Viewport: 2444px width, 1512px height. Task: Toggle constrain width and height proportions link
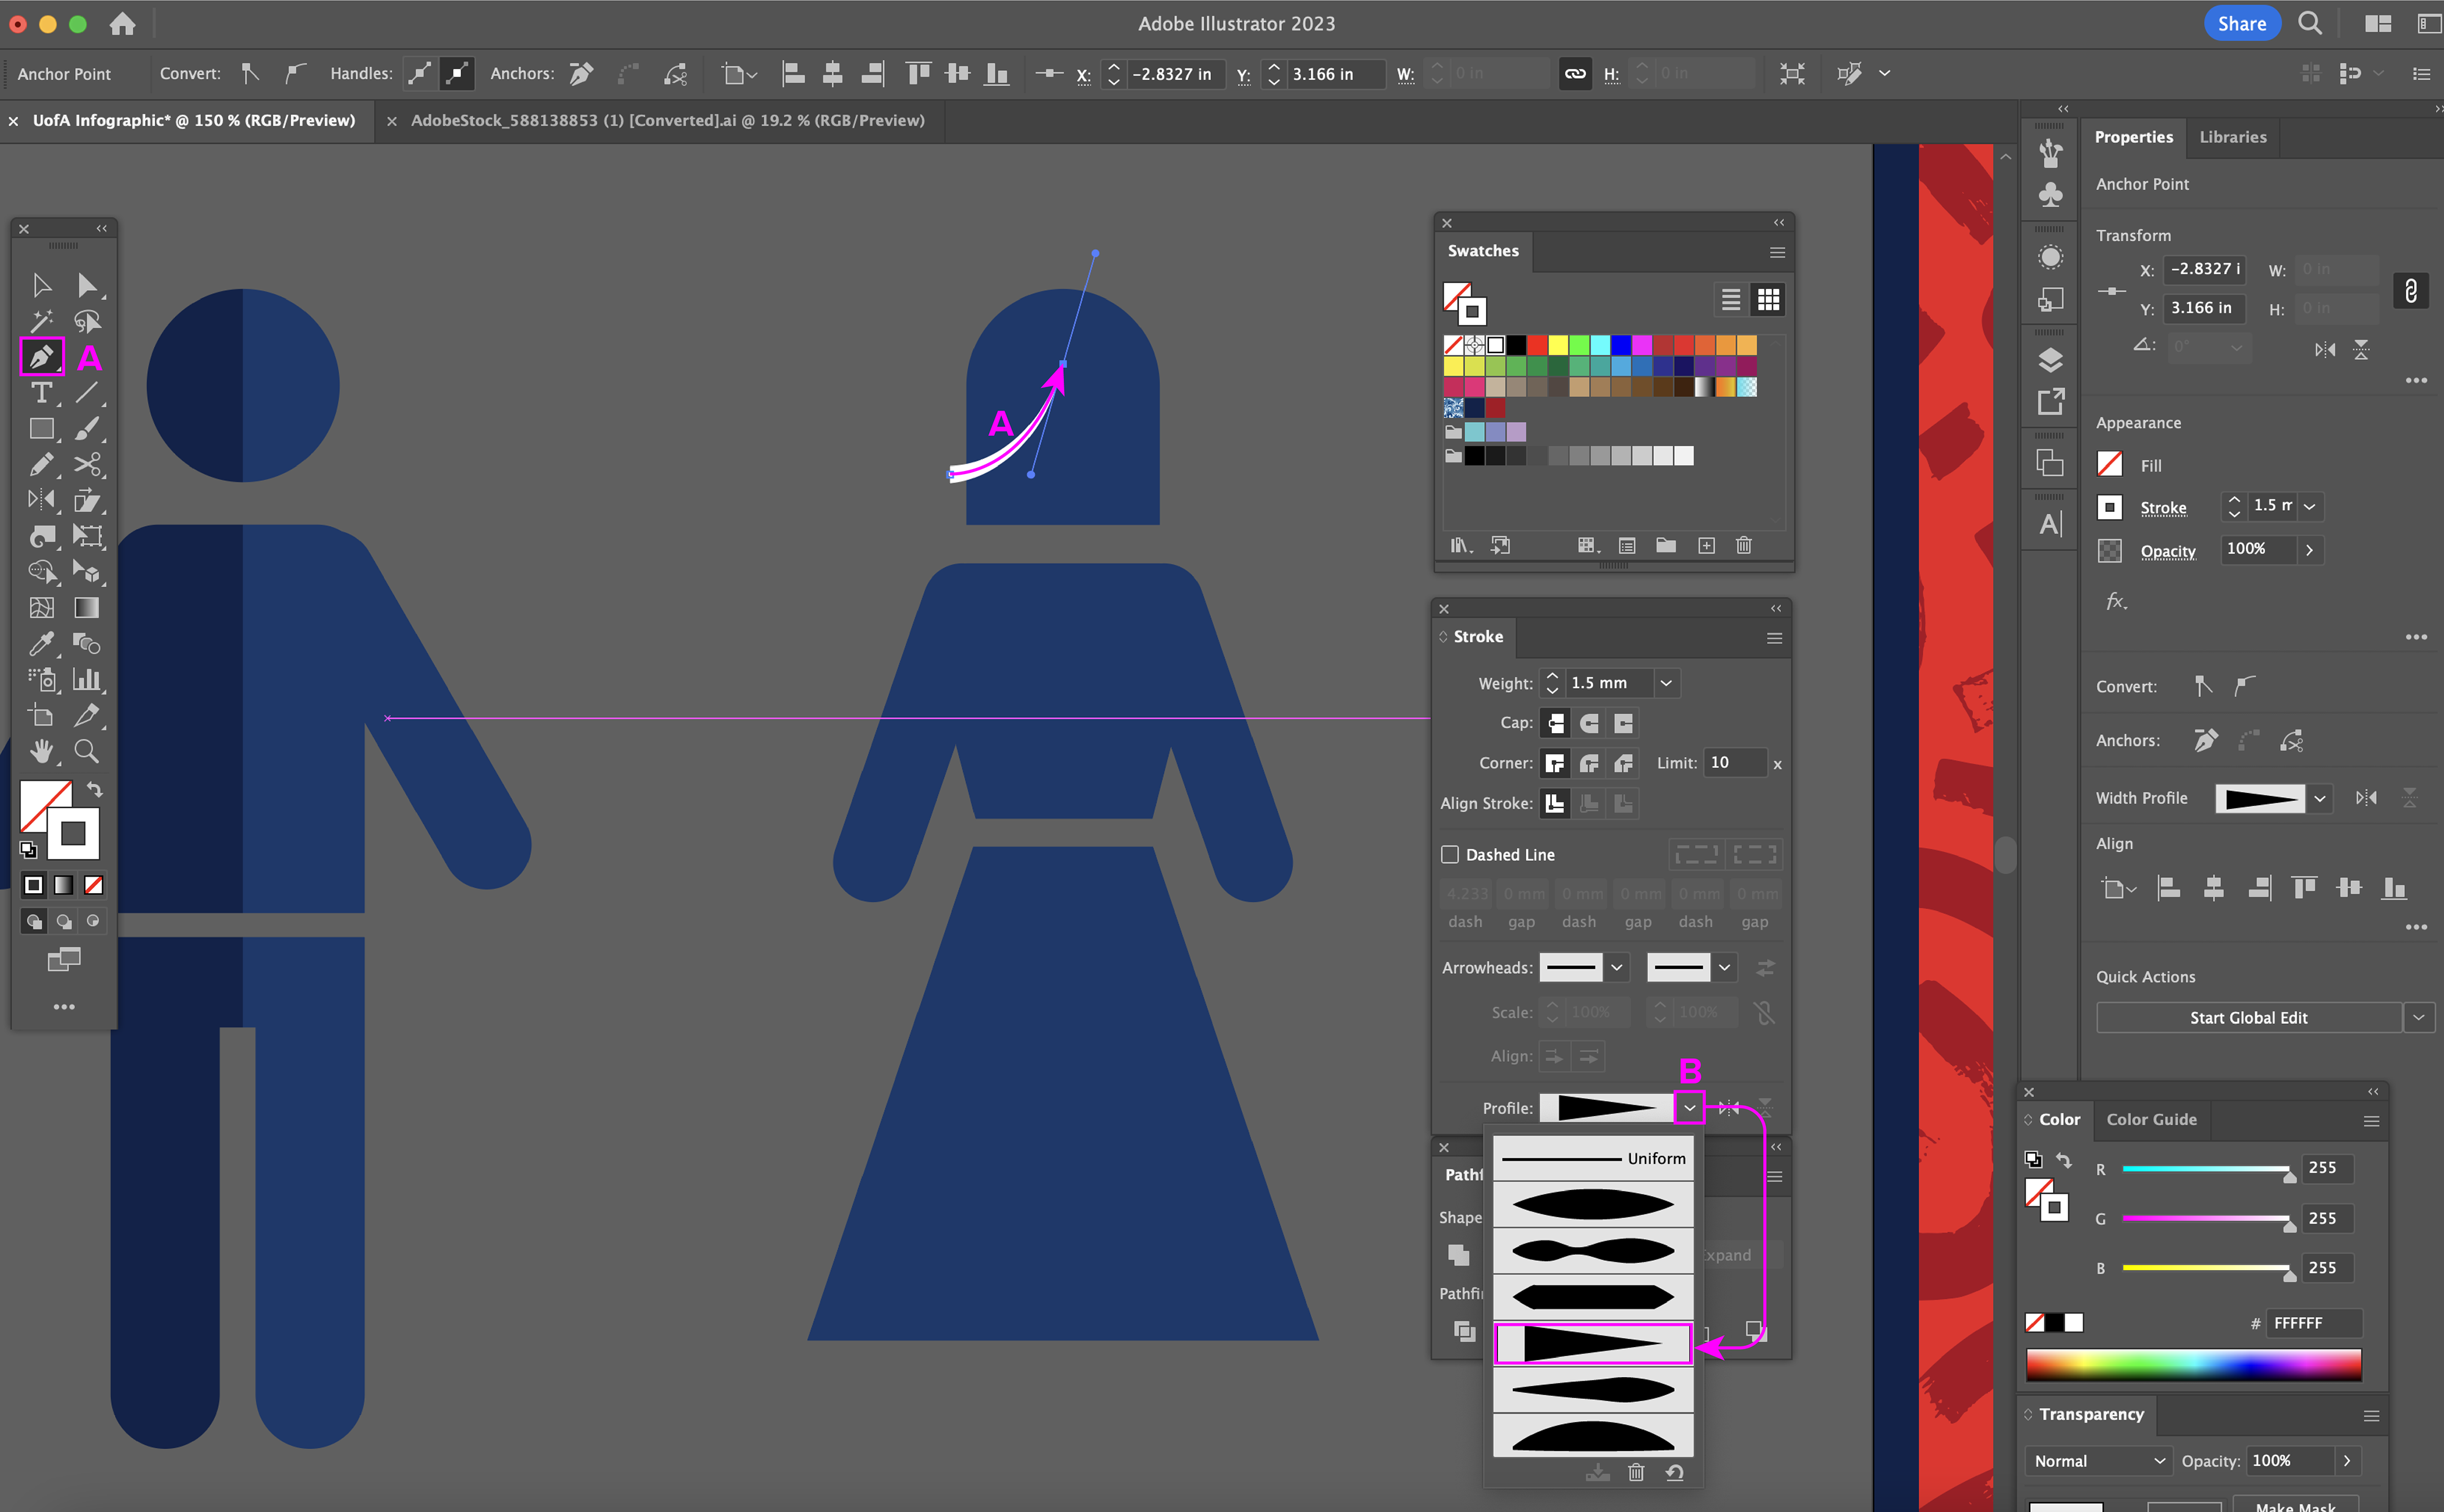(x=1575, y=74)
